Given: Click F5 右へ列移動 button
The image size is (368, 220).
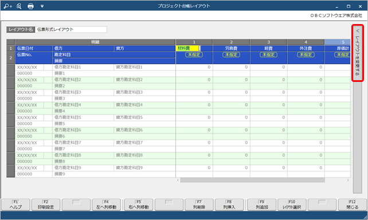Looking at the screenshot, I should (139, 205).
